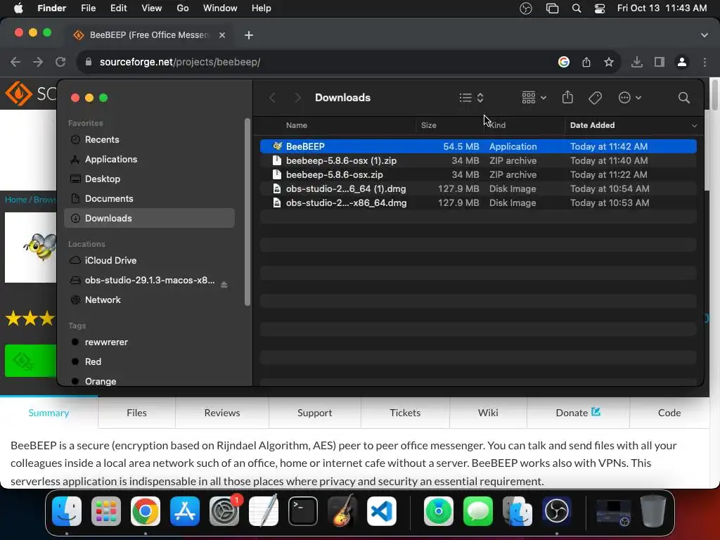The width and height of the screenshot is (720, 540).
Task: Open the Finder search magnifier
Action: (683, 98)
